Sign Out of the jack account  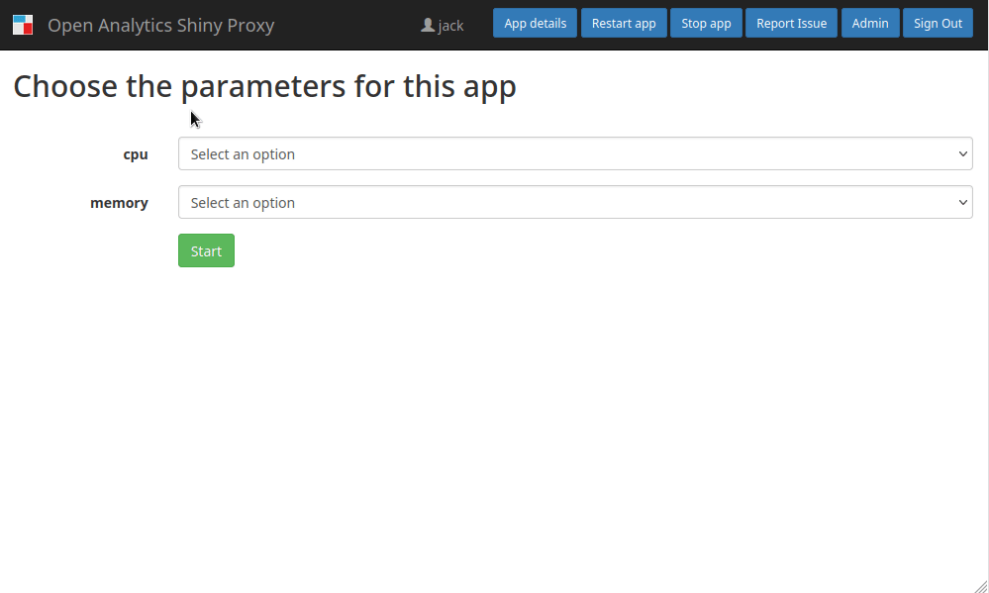938,24
